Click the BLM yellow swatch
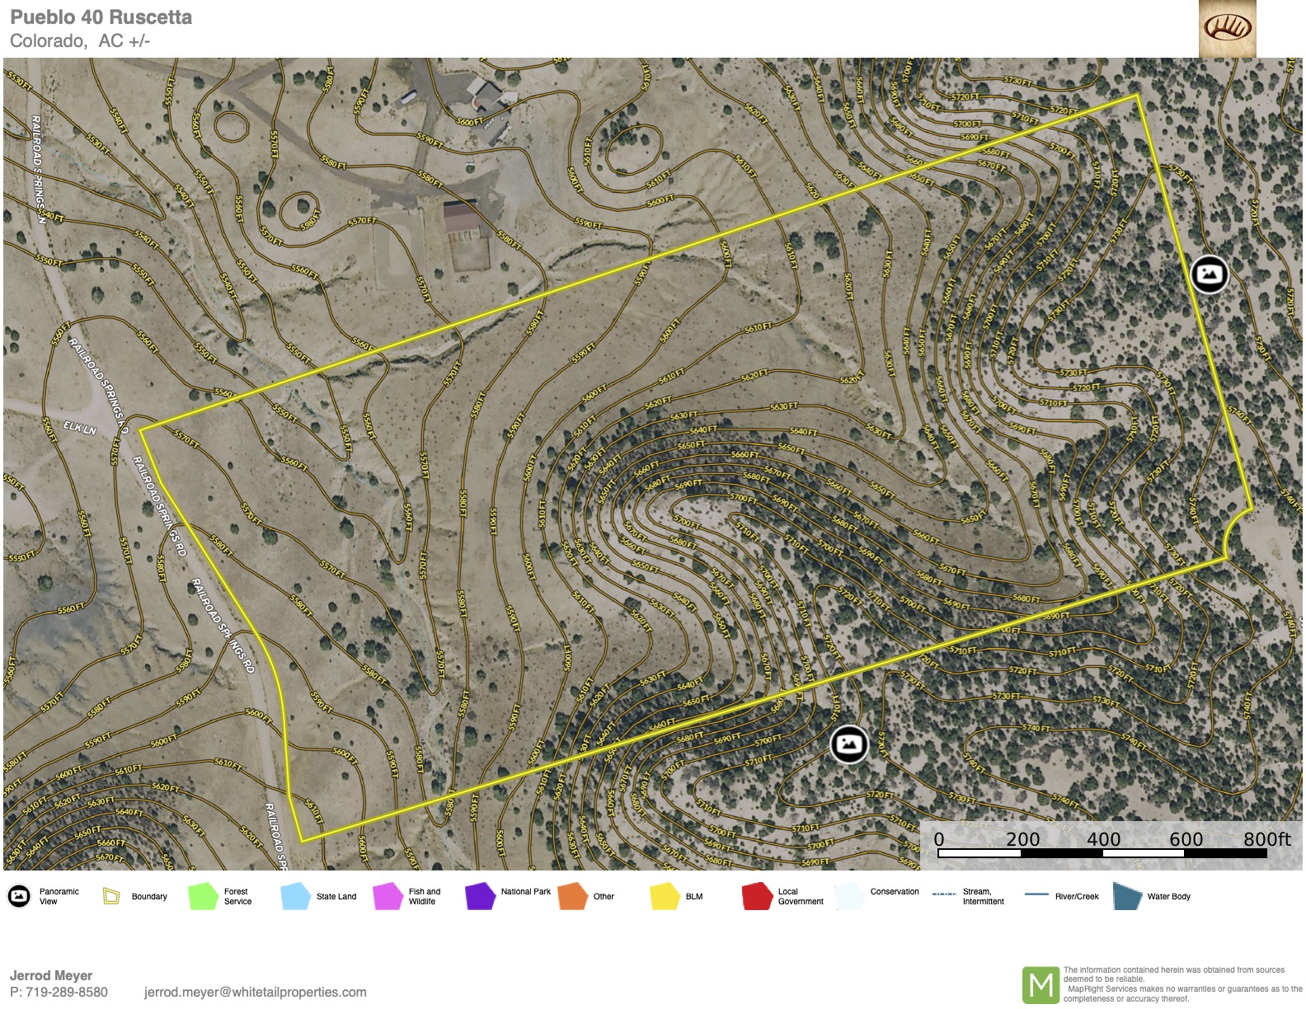The height and width of the screenshot is (1009, 1306). 664,896
